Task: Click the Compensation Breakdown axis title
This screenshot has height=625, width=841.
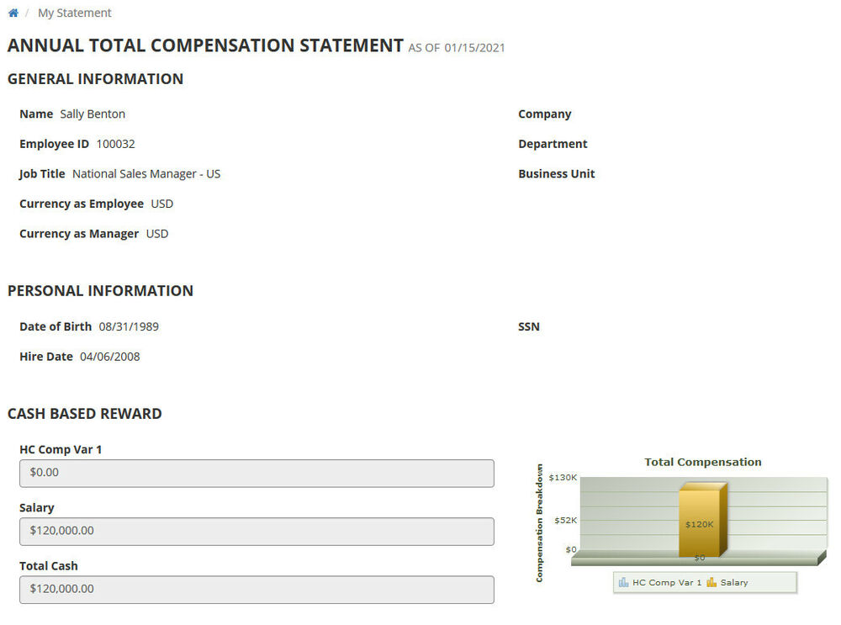Action: (x=540, y=523)
